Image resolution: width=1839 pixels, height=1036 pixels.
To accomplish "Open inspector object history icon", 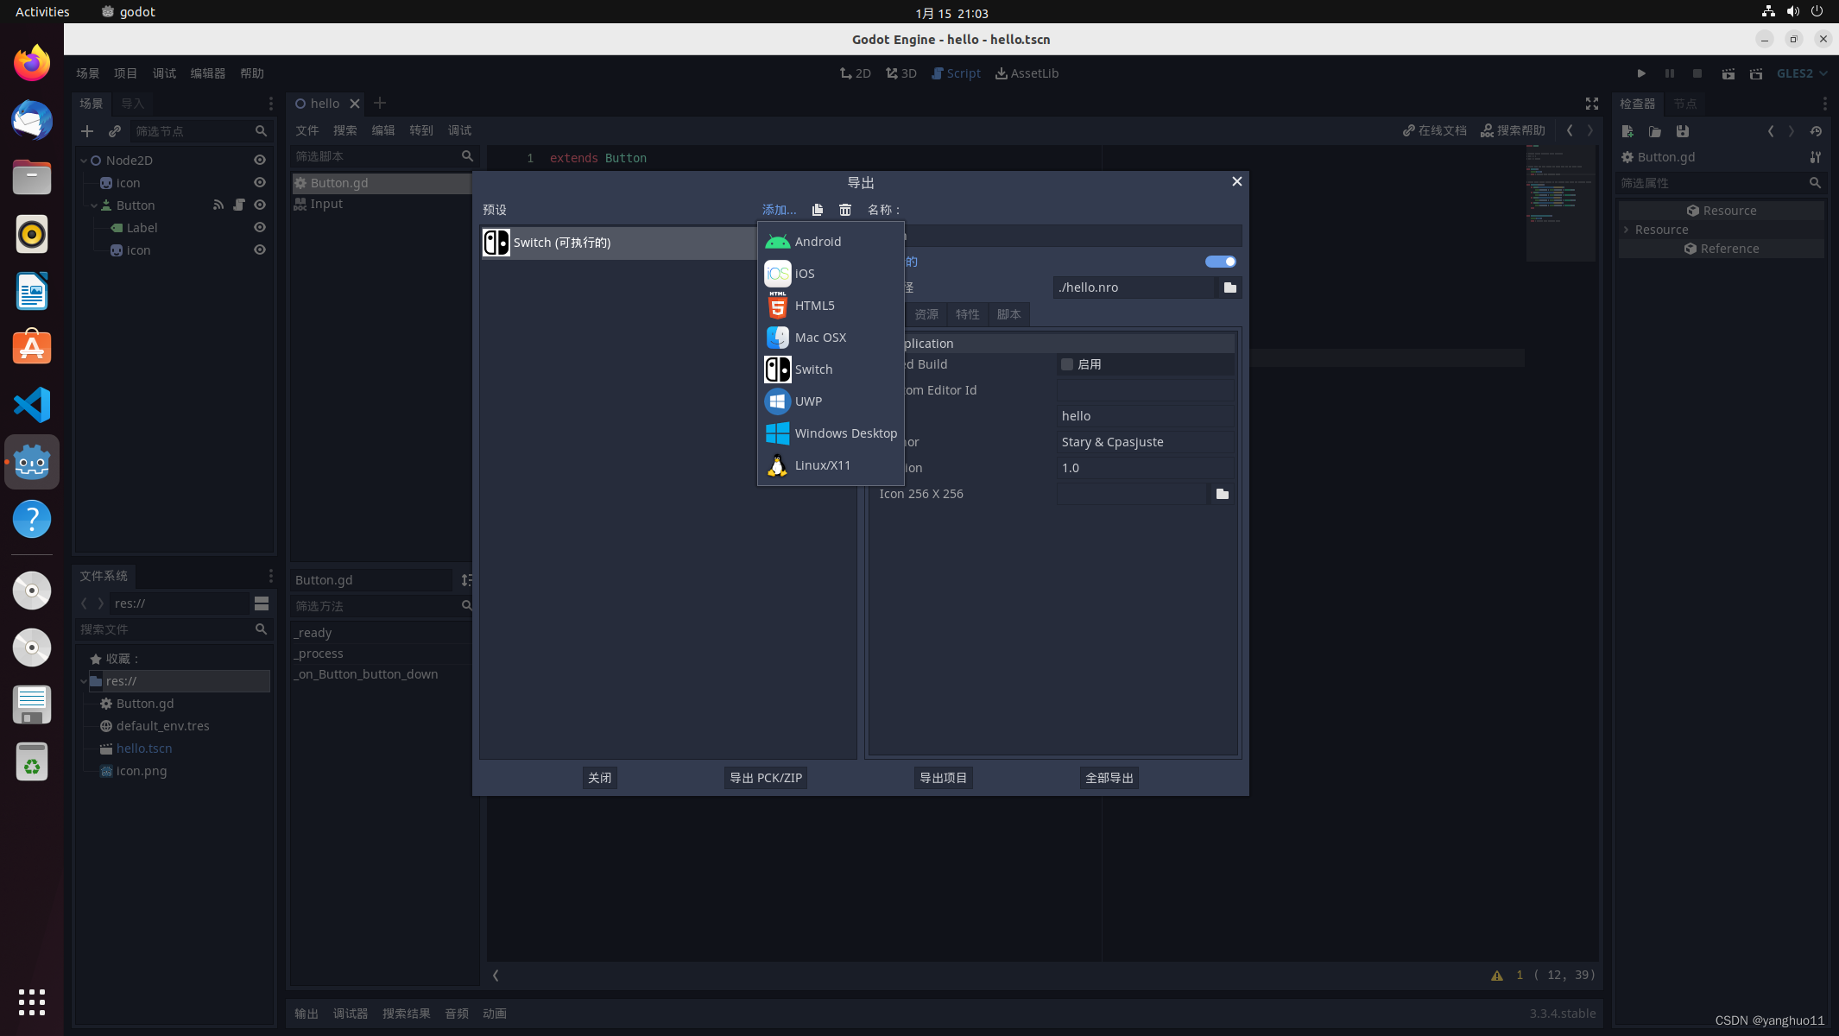I will pos(1816,131).
